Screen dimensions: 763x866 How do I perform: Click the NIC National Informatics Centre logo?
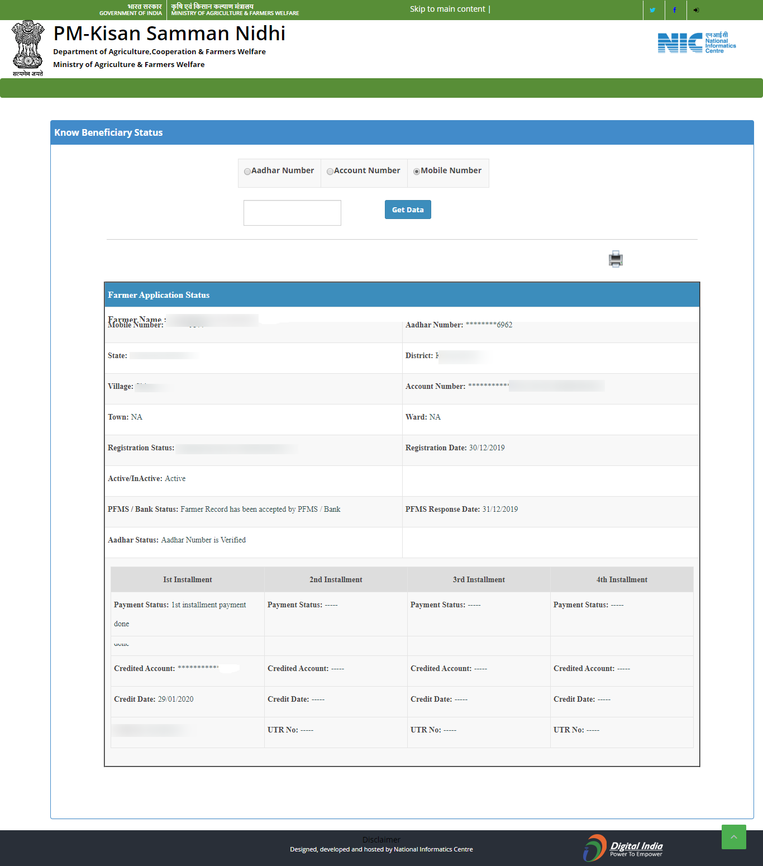coord(697,43)
